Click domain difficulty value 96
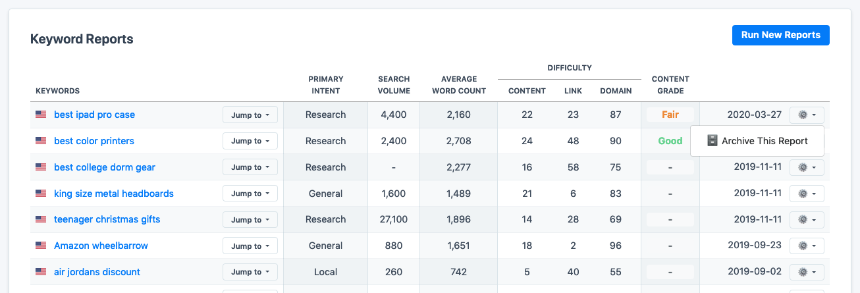860x293 pixels. 616,246
